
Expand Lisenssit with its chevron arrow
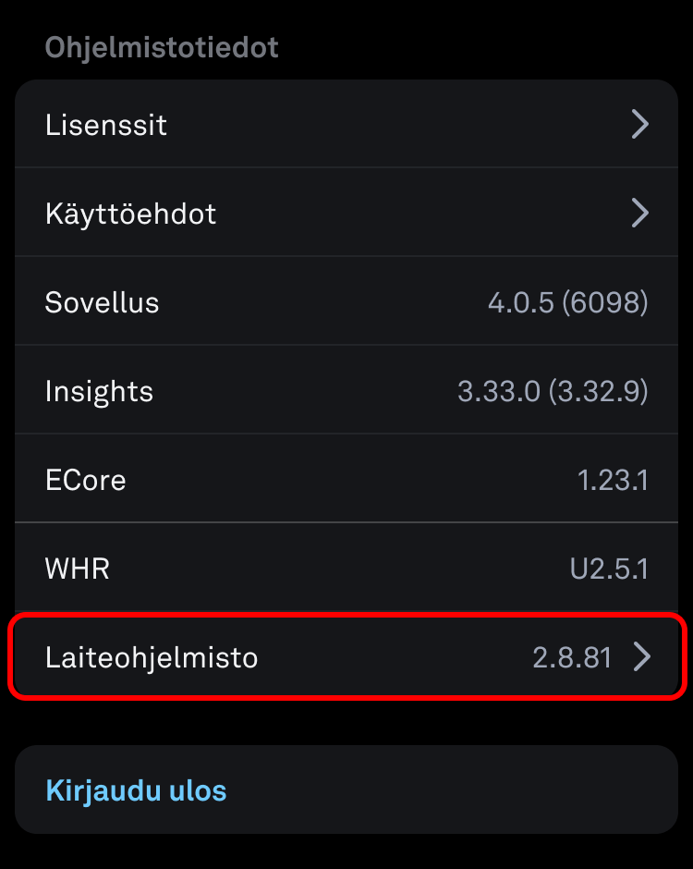point(639,124)
